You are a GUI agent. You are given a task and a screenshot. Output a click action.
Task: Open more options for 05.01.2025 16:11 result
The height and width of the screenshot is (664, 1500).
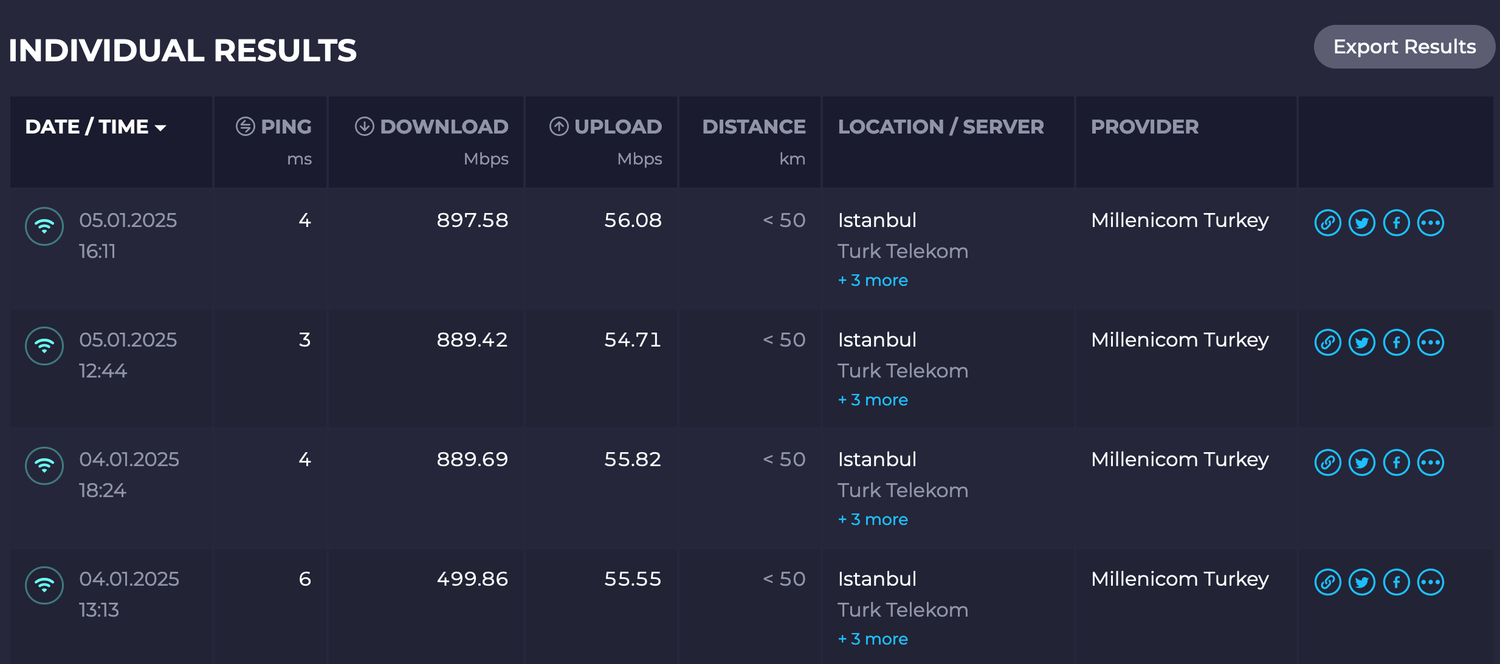[x=1431, y=223]
